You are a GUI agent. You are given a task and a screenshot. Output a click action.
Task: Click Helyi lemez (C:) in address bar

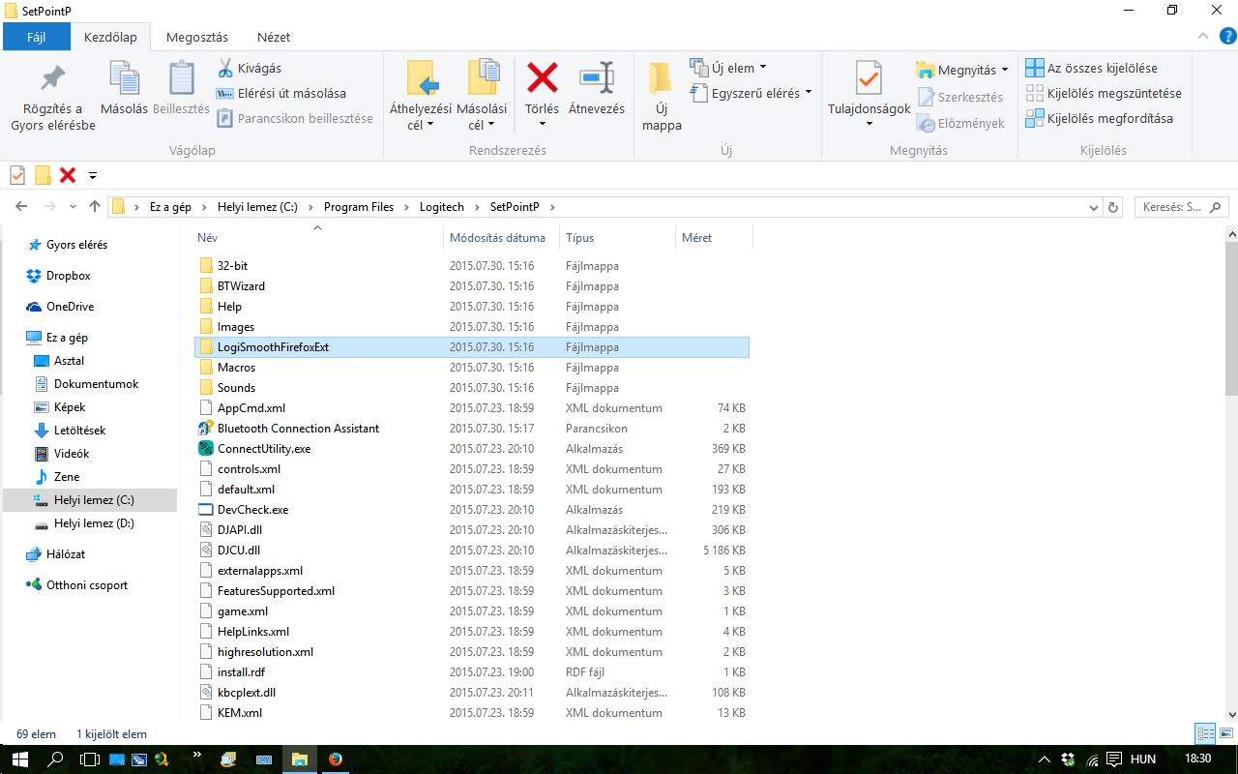(257, 207)
